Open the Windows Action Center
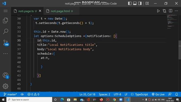 coord(178,99)
